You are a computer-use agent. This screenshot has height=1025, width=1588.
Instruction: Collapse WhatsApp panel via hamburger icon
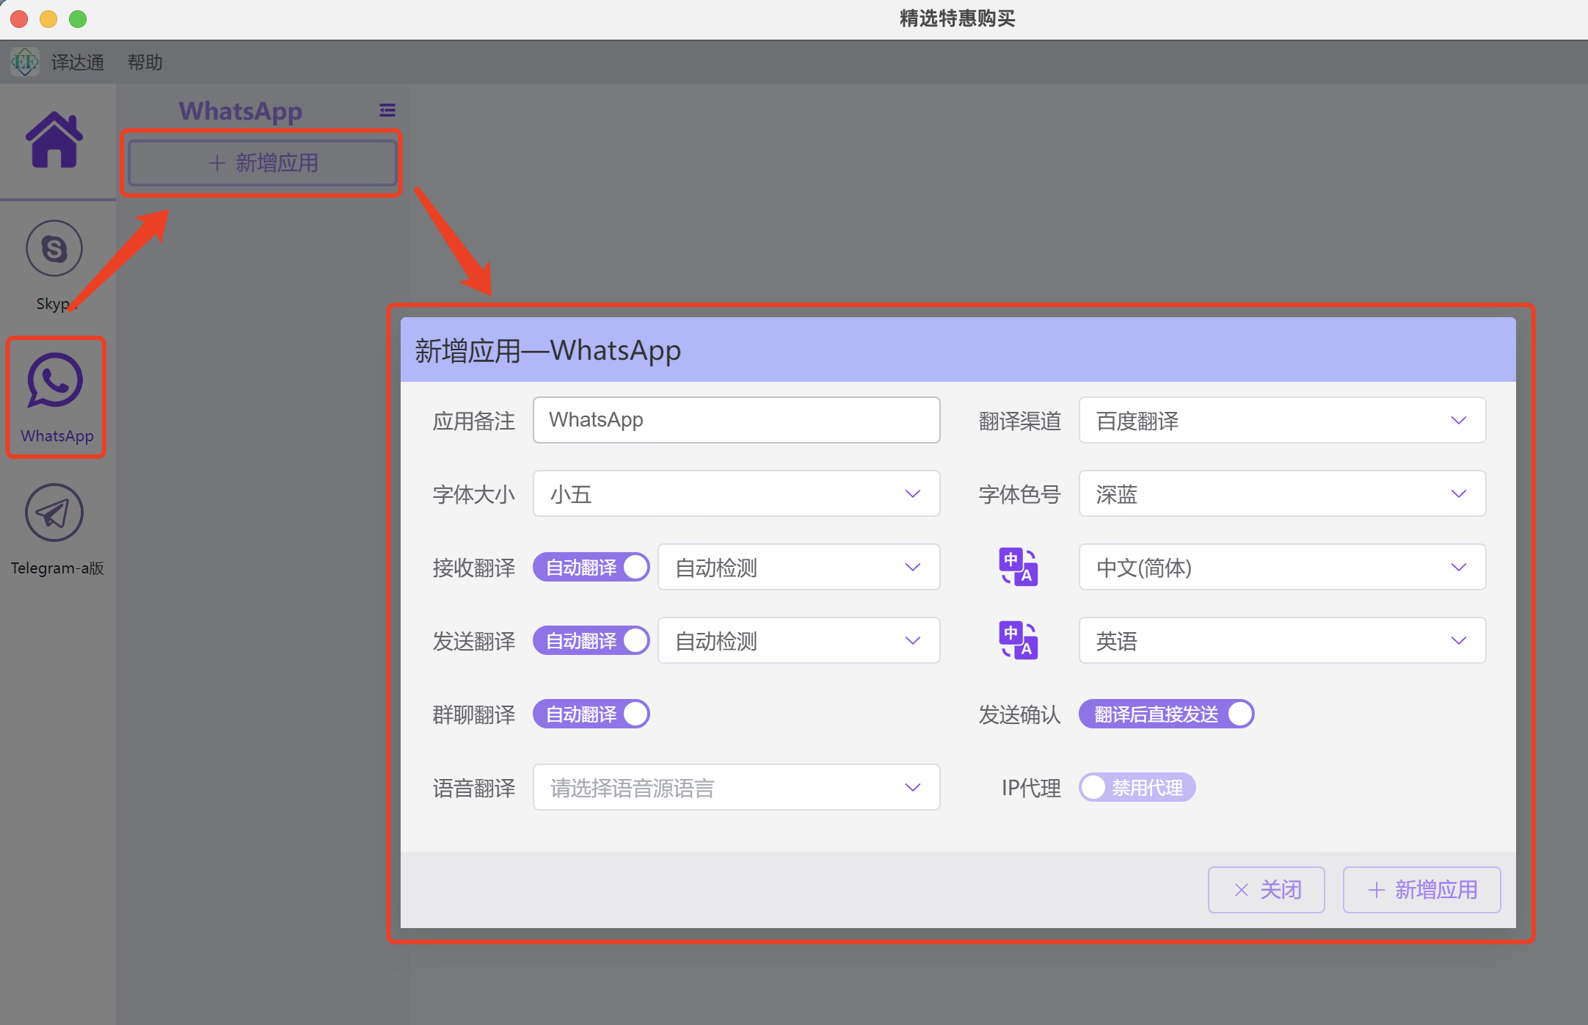pos(387,110)
